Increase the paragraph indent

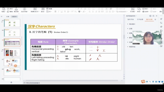[x=102, y=9]
